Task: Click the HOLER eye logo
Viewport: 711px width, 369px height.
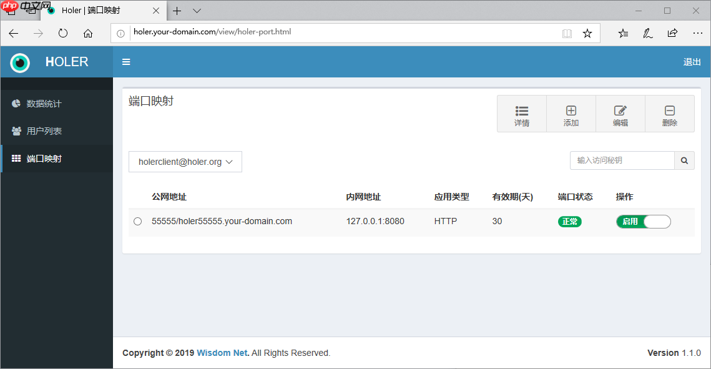Action: click(x=19, y=62)
